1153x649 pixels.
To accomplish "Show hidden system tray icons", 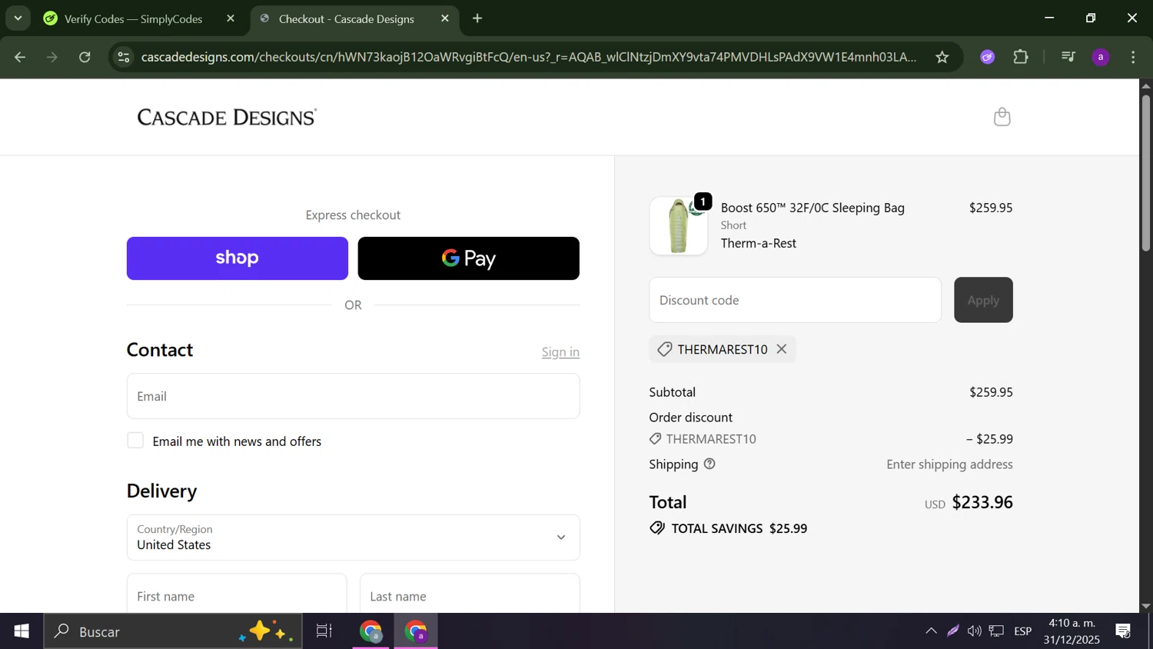I will click(x=931, y=631).
